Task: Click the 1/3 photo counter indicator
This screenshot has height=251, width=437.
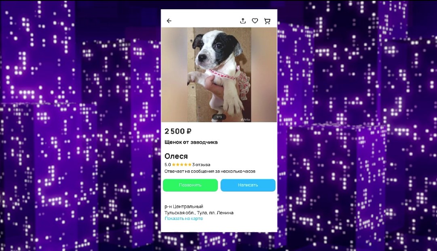Action: (219, 117)
